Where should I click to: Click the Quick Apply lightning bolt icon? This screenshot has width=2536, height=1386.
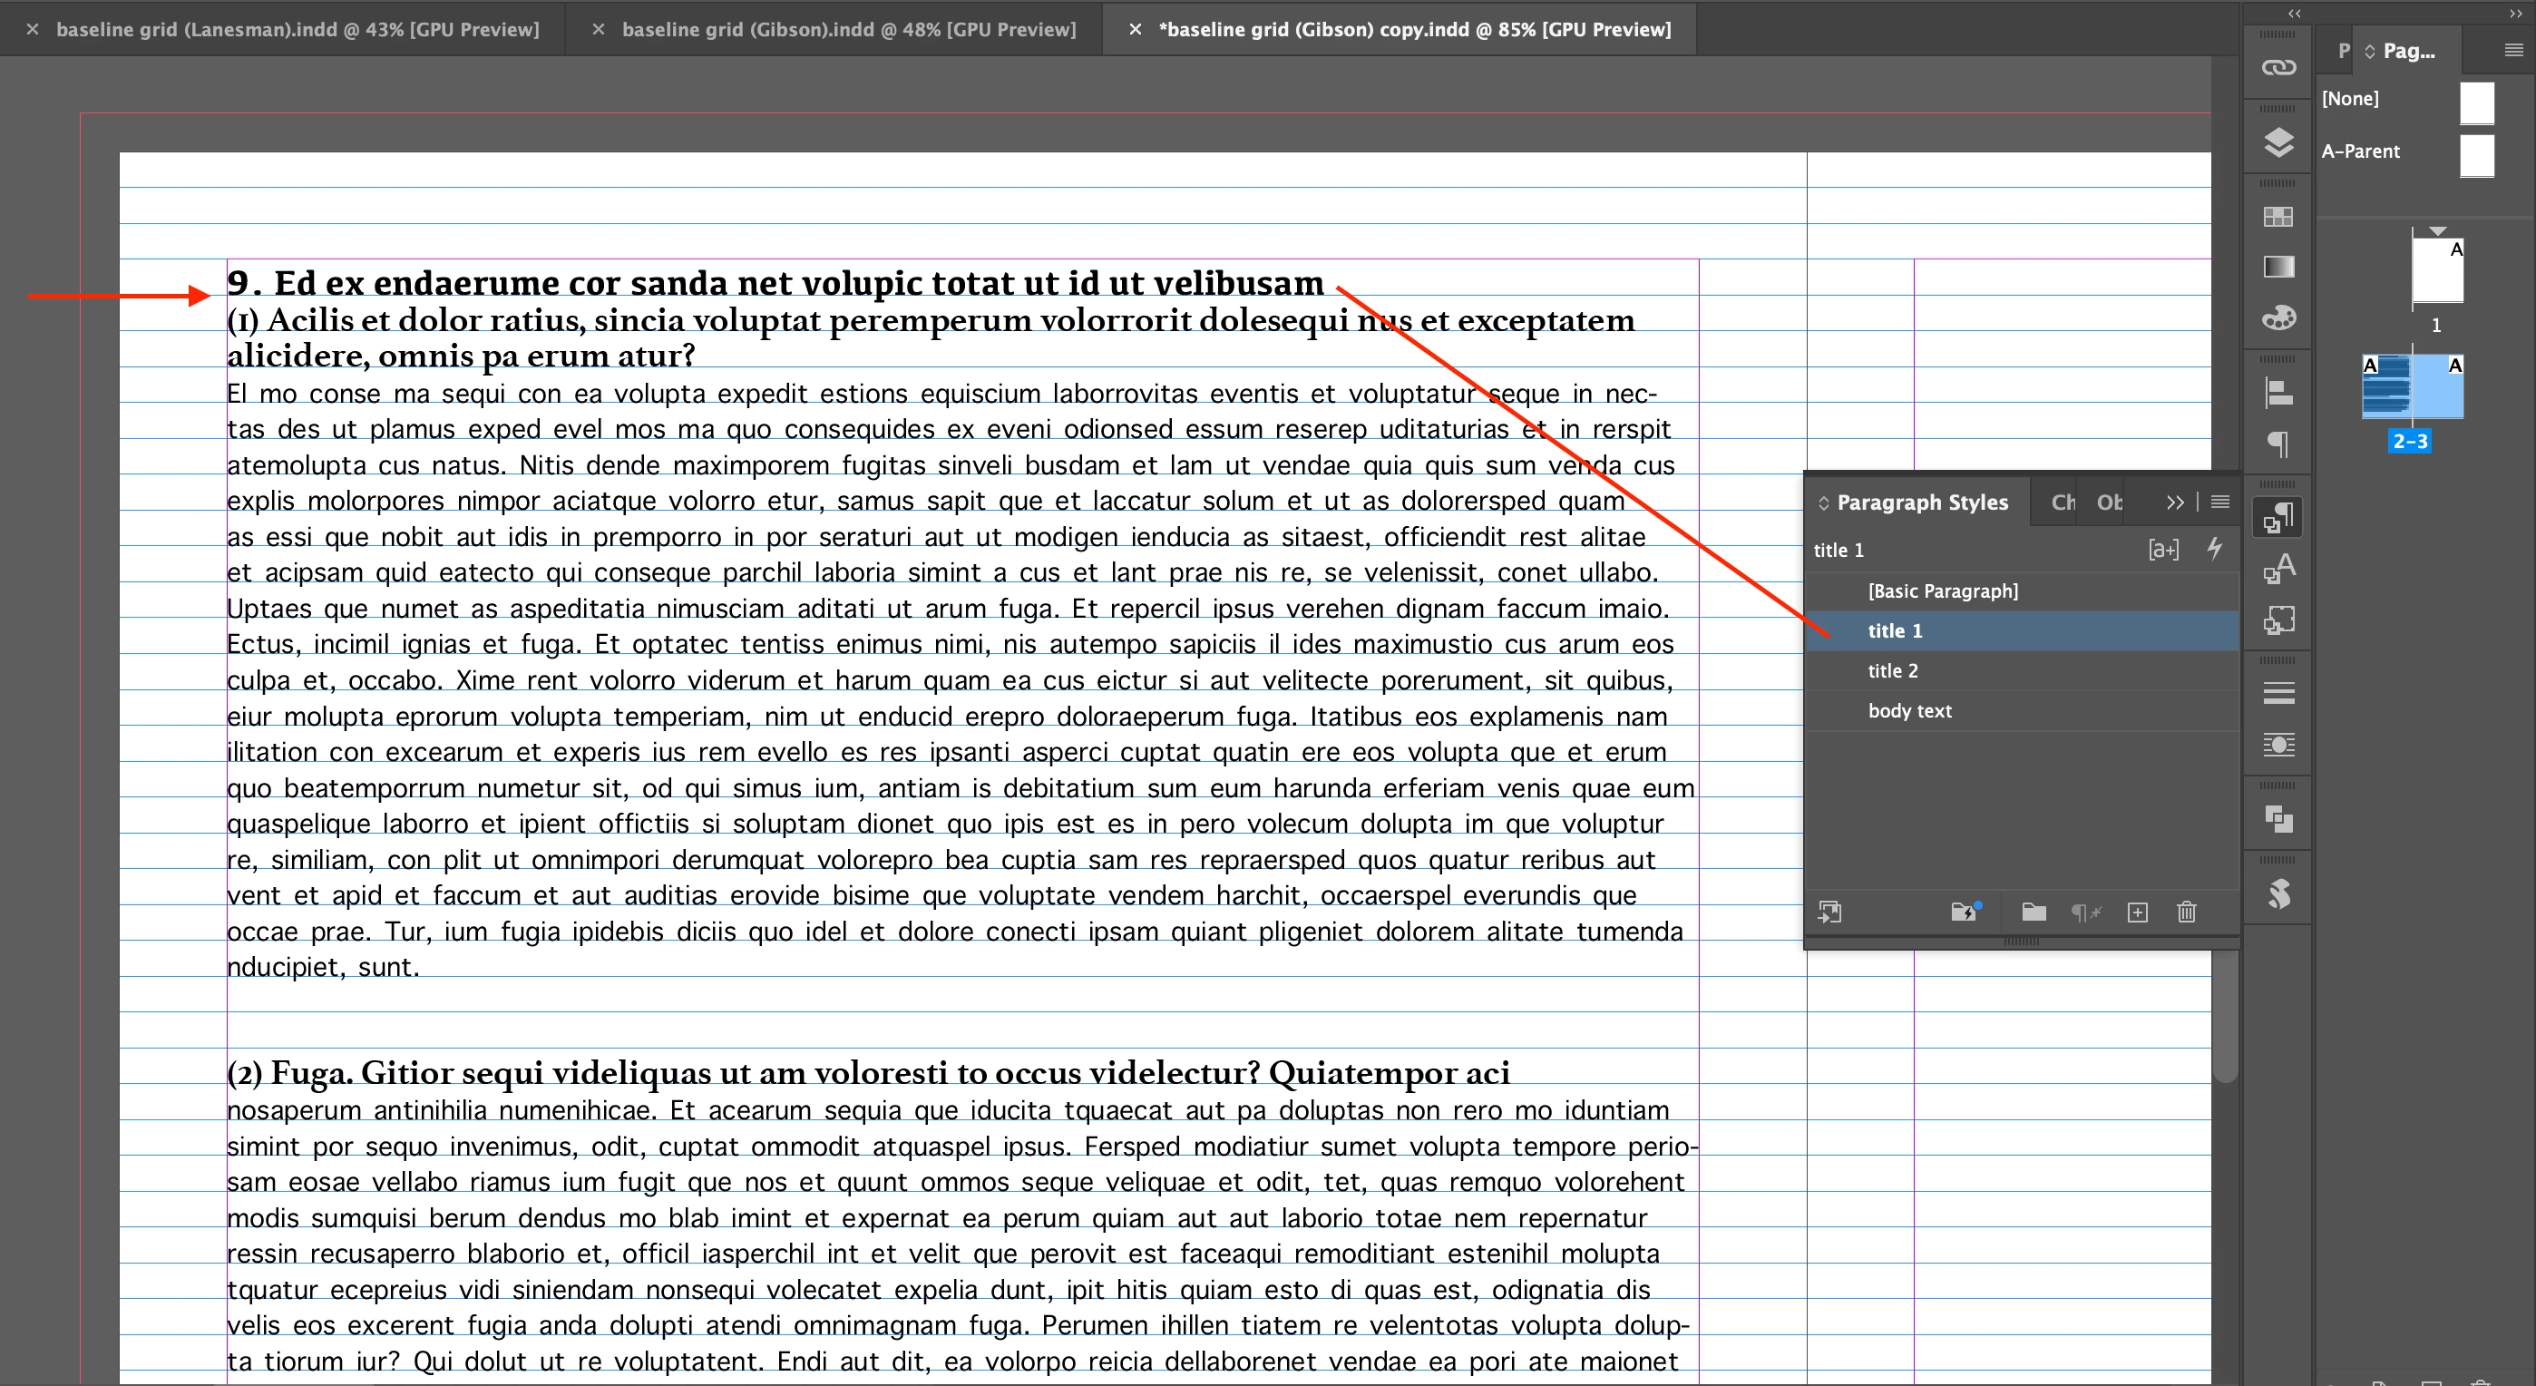click(x=2215, y=548)
